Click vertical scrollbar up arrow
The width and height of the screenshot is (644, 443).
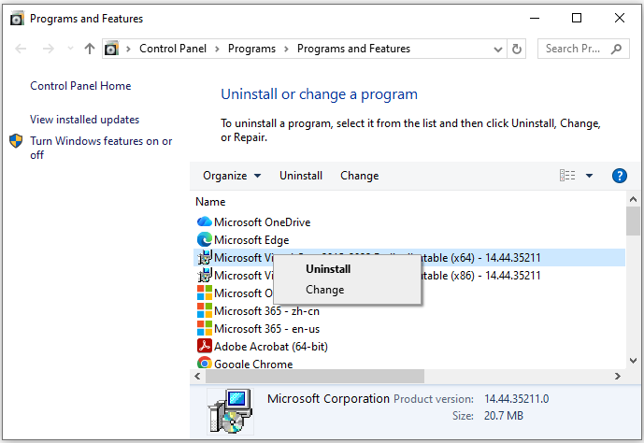[x=633, y=199]
